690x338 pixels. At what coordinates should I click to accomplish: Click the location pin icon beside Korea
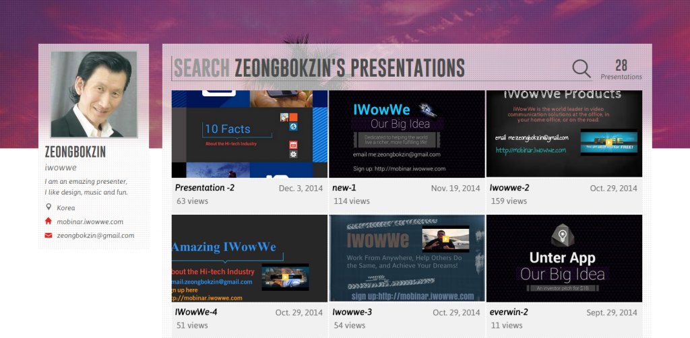(x=48, y=208)
